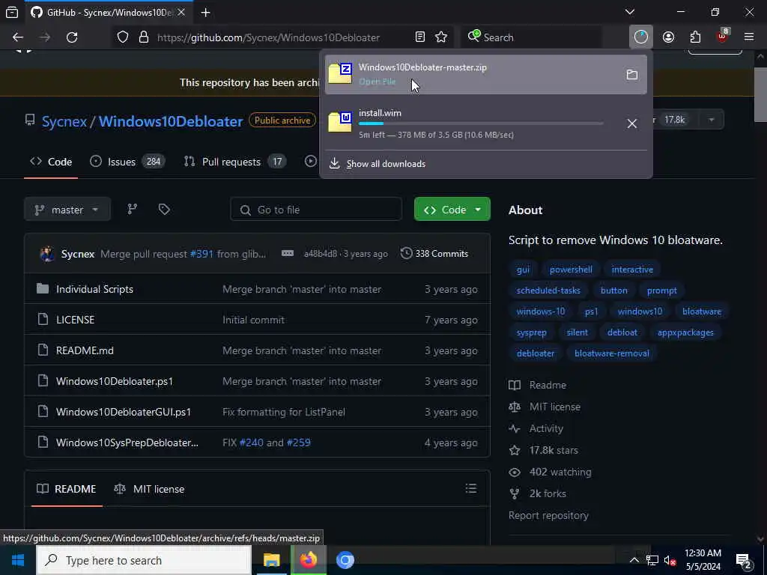
Task: Expand the star list dropdown arrow
Action: tap(712, 120)
